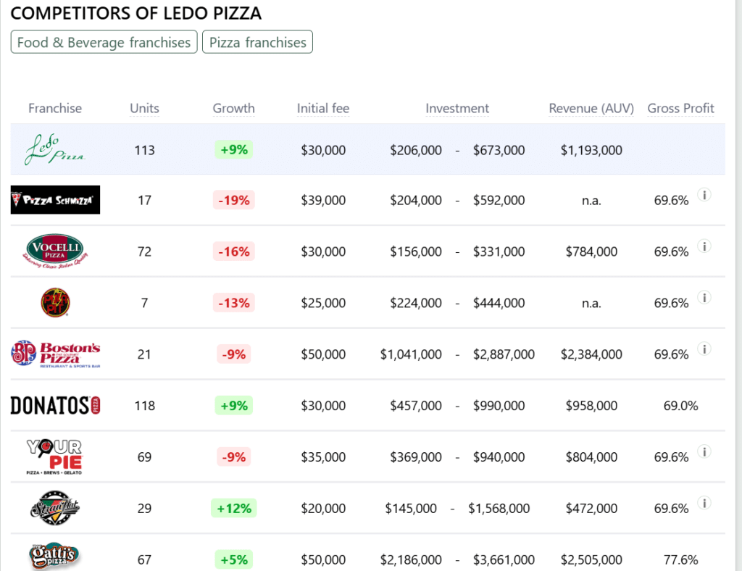Select the Vocelli Pizza logo
This screenshot has height=571, width=742.
pos(55,251)
